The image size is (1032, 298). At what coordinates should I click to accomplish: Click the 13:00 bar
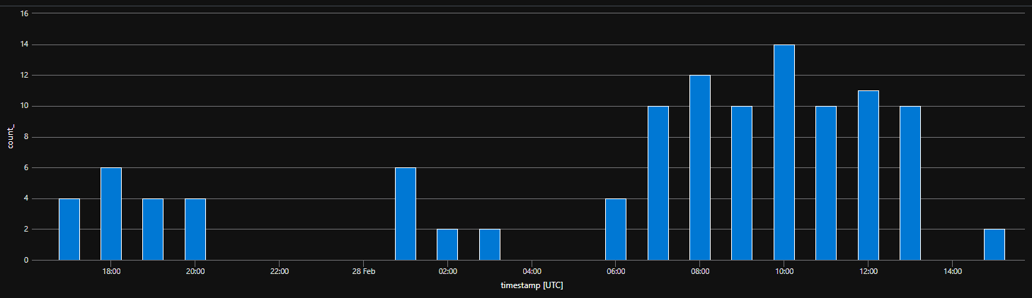pyautogui.click(x=910, y=184)
